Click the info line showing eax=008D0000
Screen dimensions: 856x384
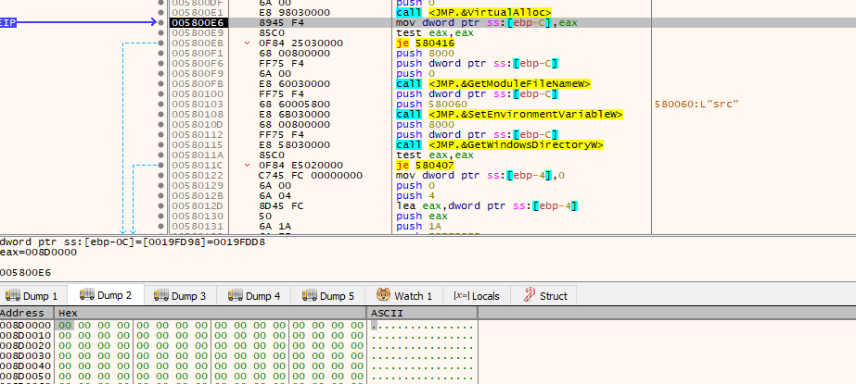point(39,253)
